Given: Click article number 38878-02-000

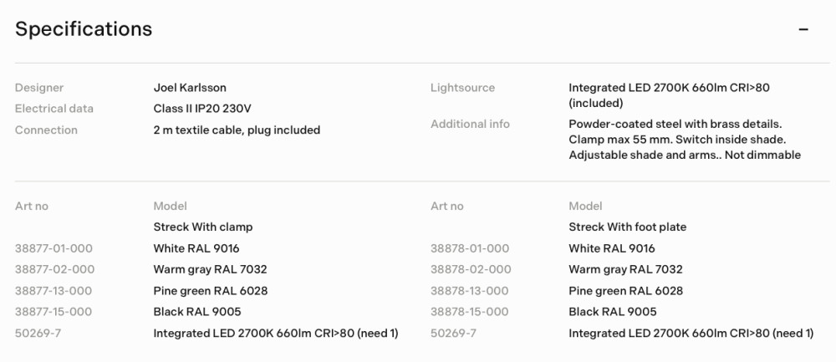Looking at the screenshot, I should tap(470, 269).
